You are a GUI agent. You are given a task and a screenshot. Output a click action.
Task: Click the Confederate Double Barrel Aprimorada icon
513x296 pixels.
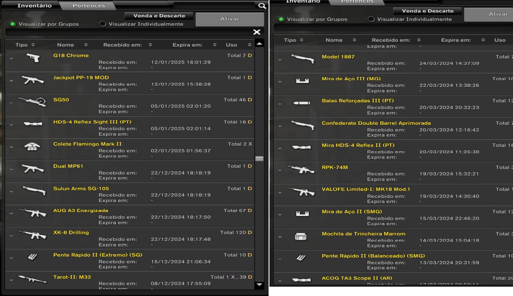302,125
